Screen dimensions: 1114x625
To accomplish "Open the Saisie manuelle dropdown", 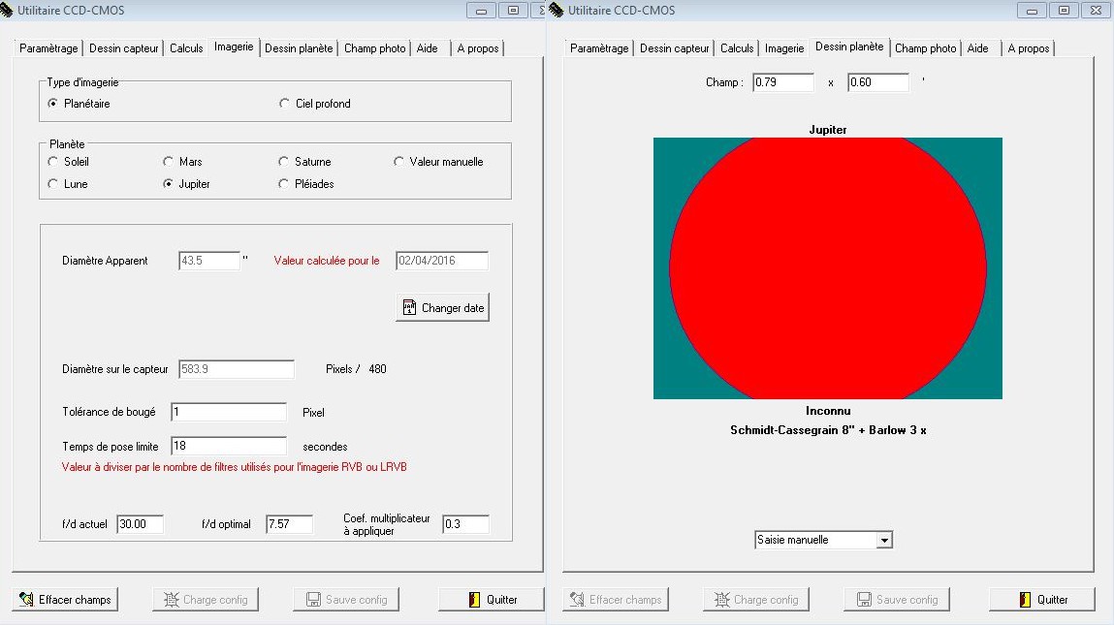I will pos(884,541).
